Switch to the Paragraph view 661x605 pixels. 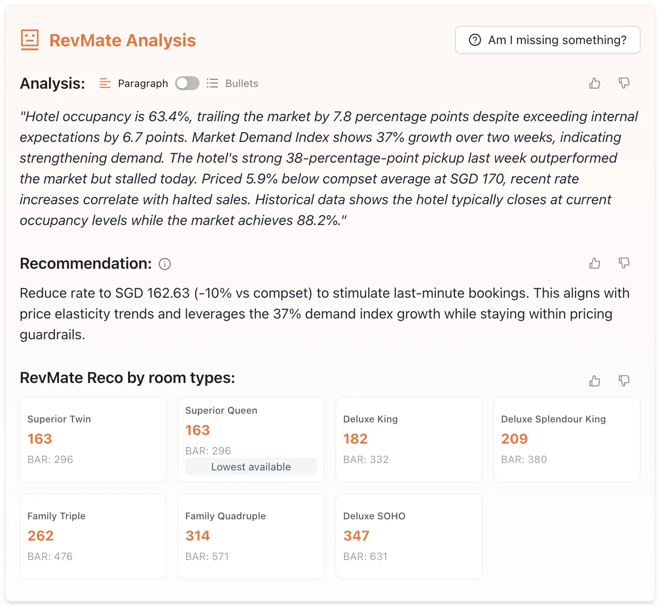click(x=143, y=83)
